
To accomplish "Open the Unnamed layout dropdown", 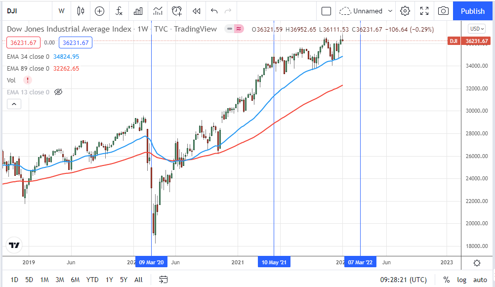I will (x=390, y=11).
